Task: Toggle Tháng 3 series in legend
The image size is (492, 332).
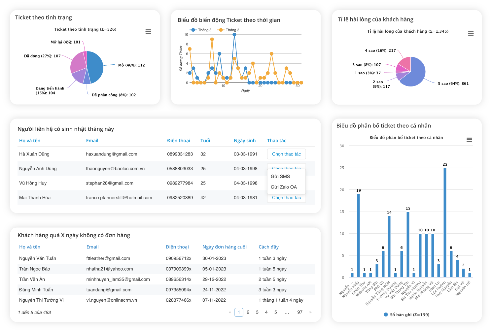Action: [201, 30]
